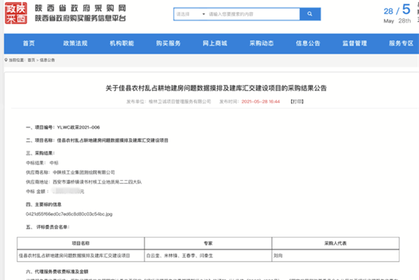
Task: Click the search magnifier button
Action: 306,14
